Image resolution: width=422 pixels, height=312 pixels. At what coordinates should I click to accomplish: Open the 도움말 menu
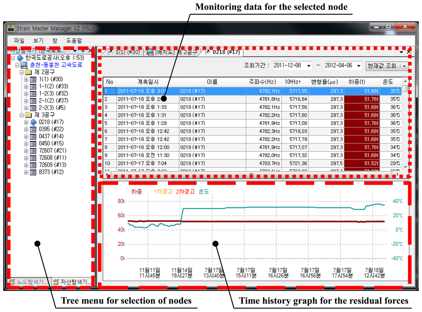[x=74, y=41]
